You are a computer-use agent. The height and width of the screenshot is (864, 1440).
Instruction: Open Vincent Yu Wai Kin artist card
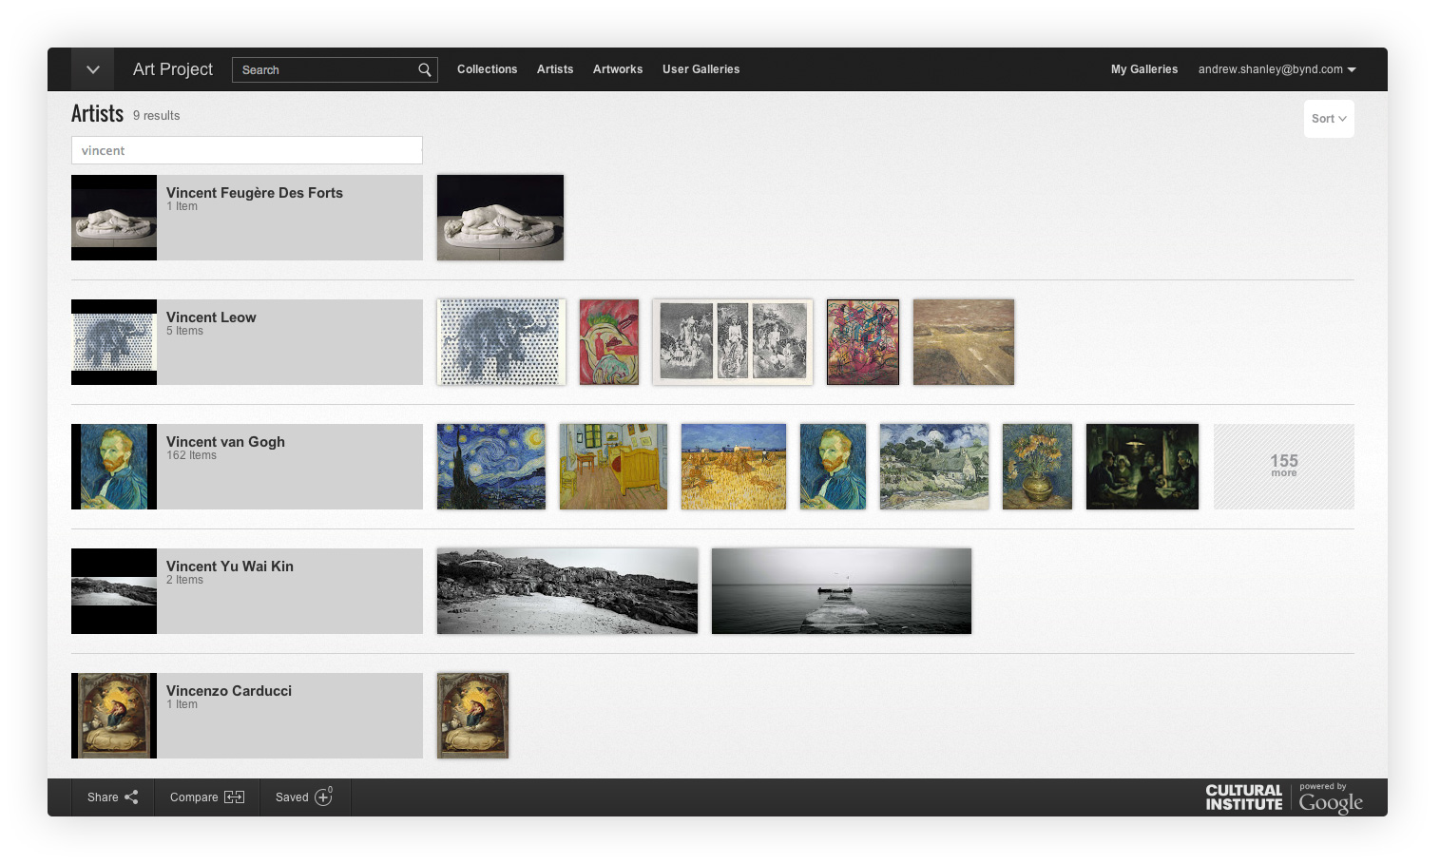tap(247, 591)
